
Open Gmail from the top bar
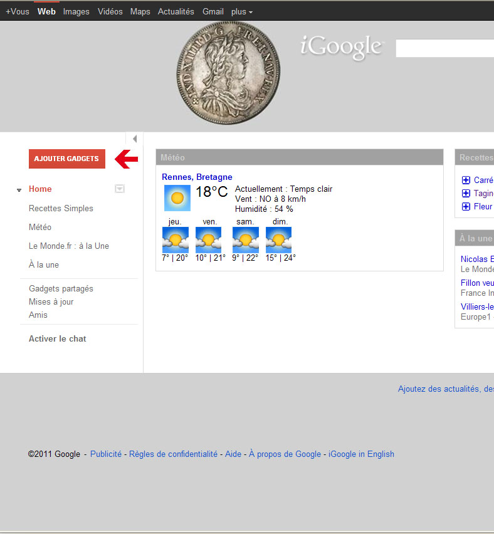pyautogui.click(x=213, y=12)
